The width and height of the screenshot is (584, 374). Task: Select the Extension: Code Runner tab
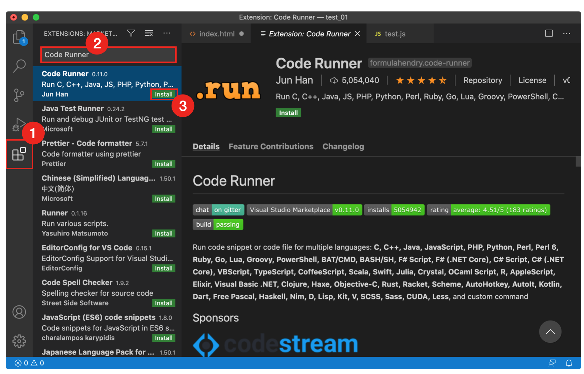[309, 34]
